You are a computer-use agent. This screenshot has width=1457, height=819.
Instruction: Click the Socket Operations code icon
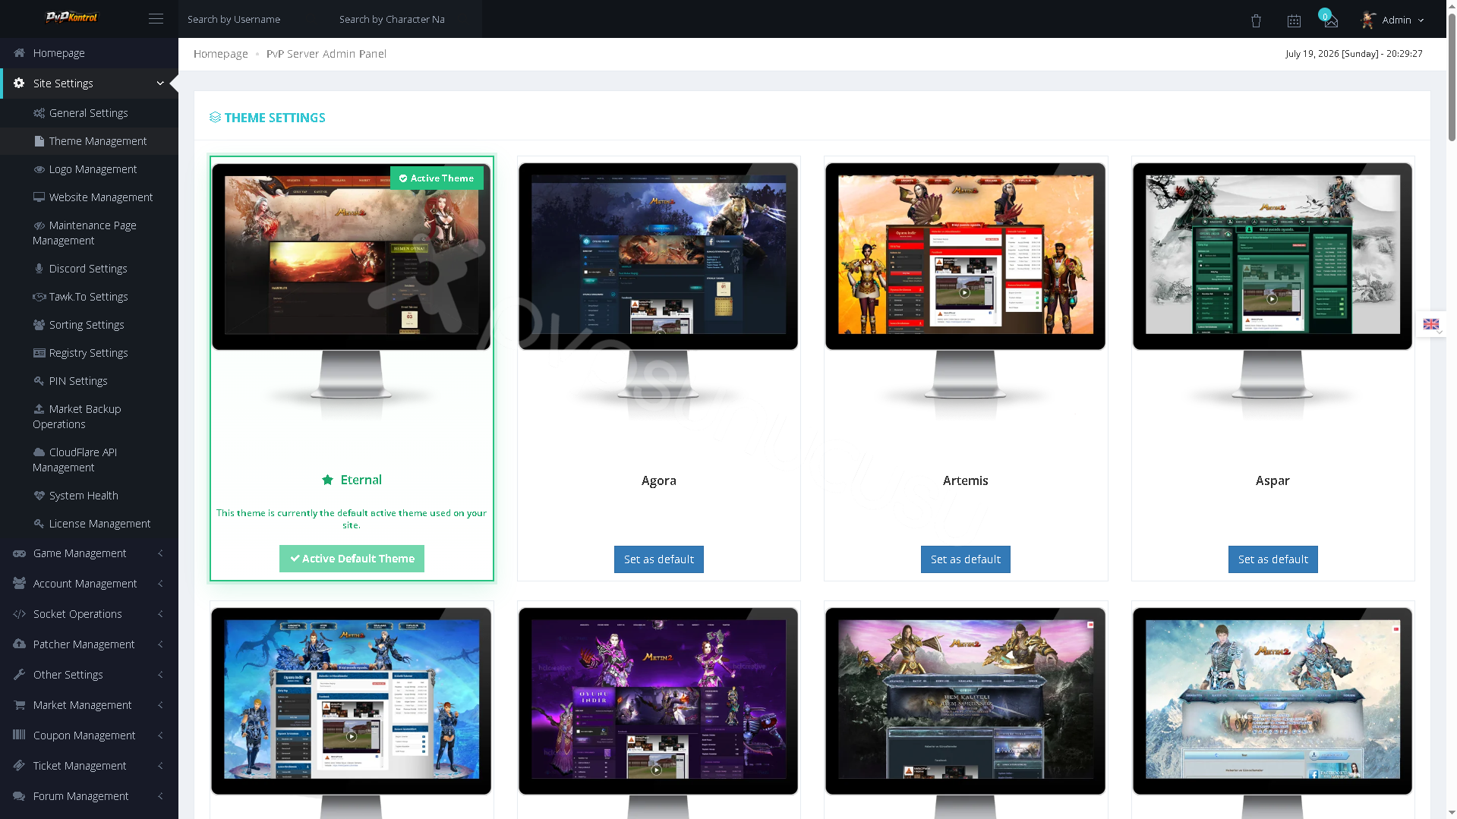click(19, 614)
